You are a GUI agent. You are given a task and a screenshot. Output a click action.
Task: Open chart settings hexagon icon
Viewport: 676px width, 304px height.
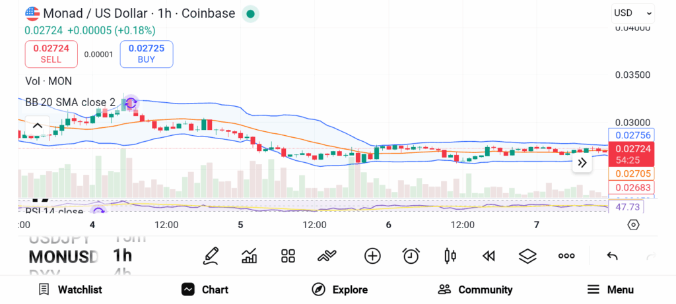coord(633,225)
